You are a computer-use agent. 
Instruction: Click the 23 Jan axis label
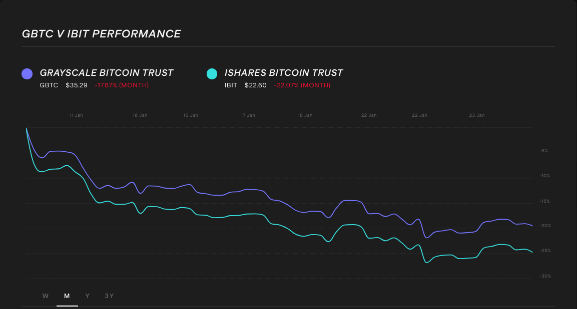point(476,115)
